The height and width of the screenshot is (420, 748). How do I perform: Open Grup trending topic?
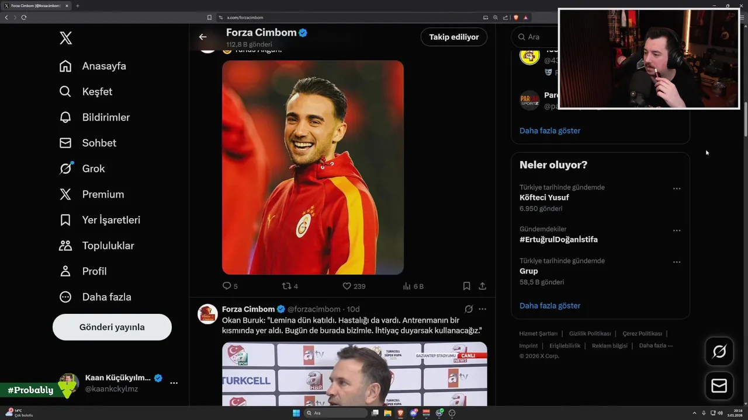pyautogui.click(x=529, y=271)
